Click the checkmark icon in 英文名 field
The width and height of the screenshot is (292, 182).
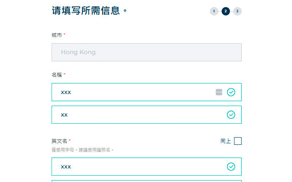tap(231, 167)
